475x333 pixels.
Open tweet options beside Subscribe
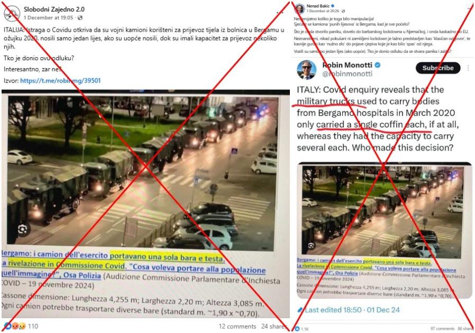tap(468, 68)
